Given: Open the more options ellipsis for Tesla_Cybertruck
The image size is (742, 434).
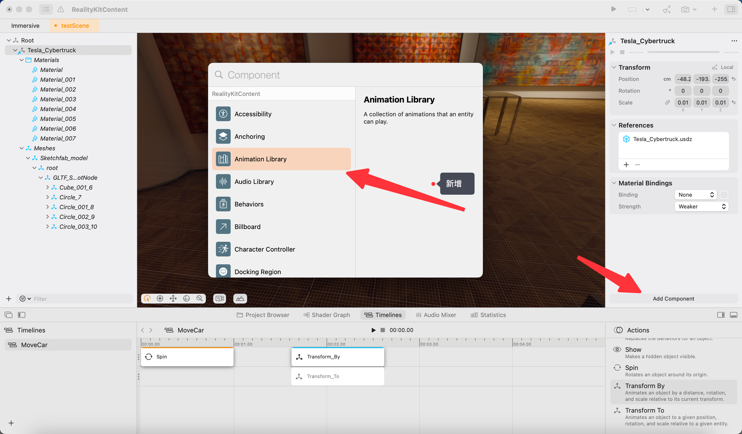Looking at the screenshot, I should 734,41.
